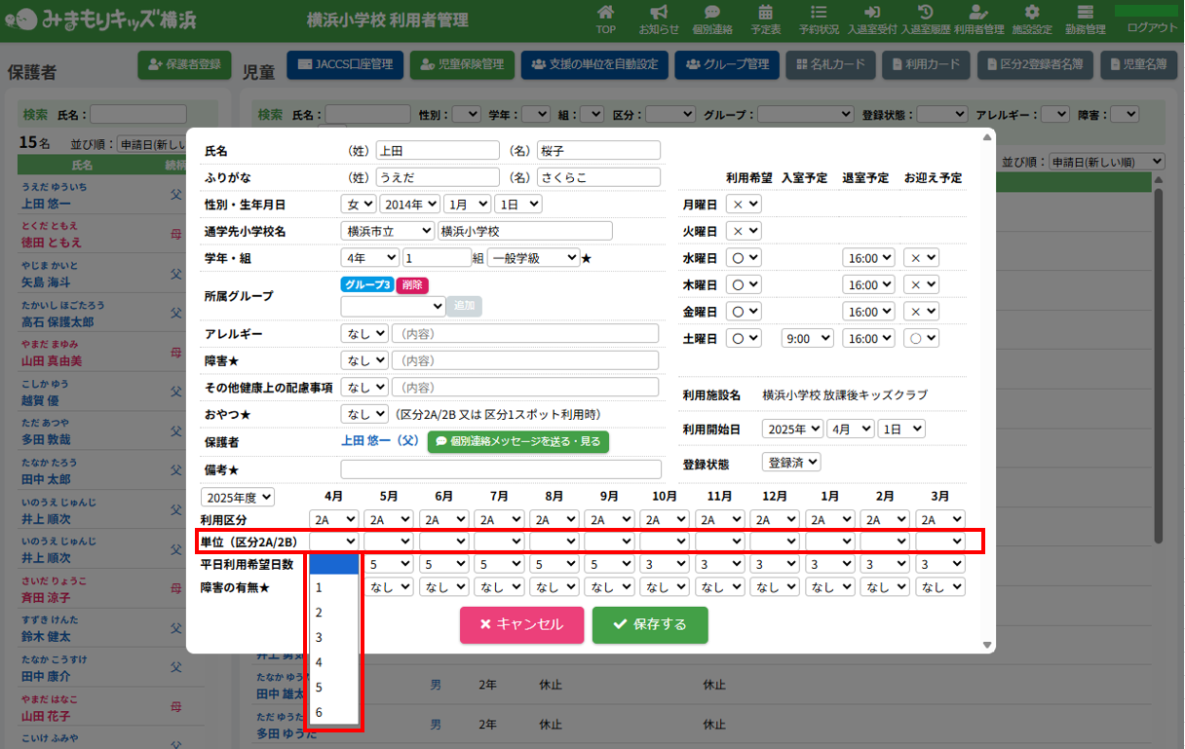Open 施設設定 gear icon
This screenshot has width=1185, height=749.
coord(1032,13)
